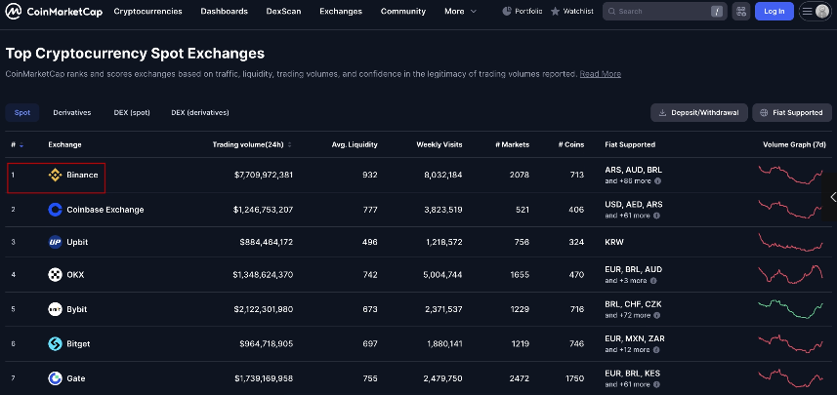
Task: Open the Bybit exchange name link
Action: pyautogui.click(x=77, y=309)
